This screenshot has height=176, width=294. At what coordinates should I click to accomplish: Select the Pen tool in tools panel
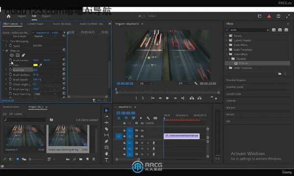106,141
